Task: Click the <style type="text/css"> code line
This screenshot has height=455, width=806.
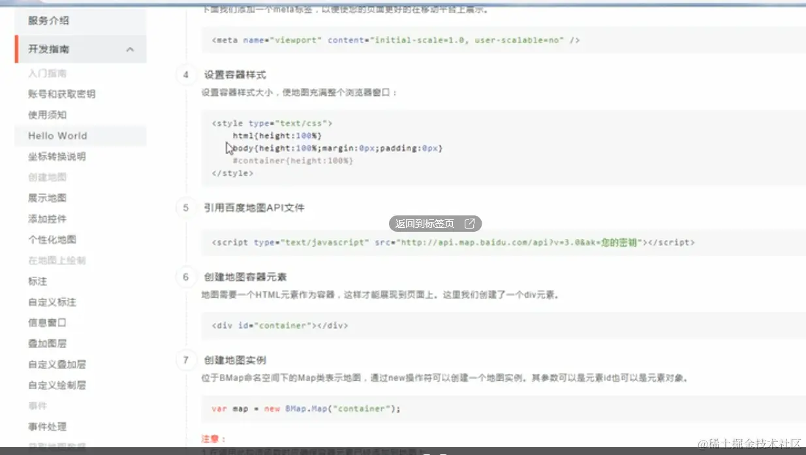Action: point(272,123)
